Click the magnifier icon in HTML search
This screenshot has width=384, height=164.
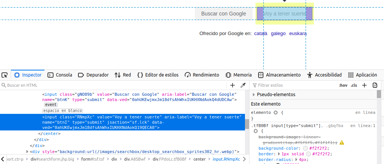coord(3,85)
